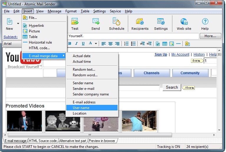Open the File menu
Screen dimensions: 226x152
7,11
